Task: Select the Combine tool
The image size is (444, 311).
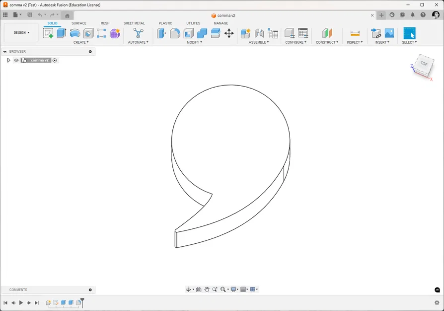Action: pyautogui.click(x=202, y=33)
